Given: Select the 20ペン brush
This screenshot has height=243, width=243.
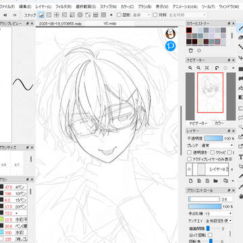Looking at the screenshot, I should (13, 207).
